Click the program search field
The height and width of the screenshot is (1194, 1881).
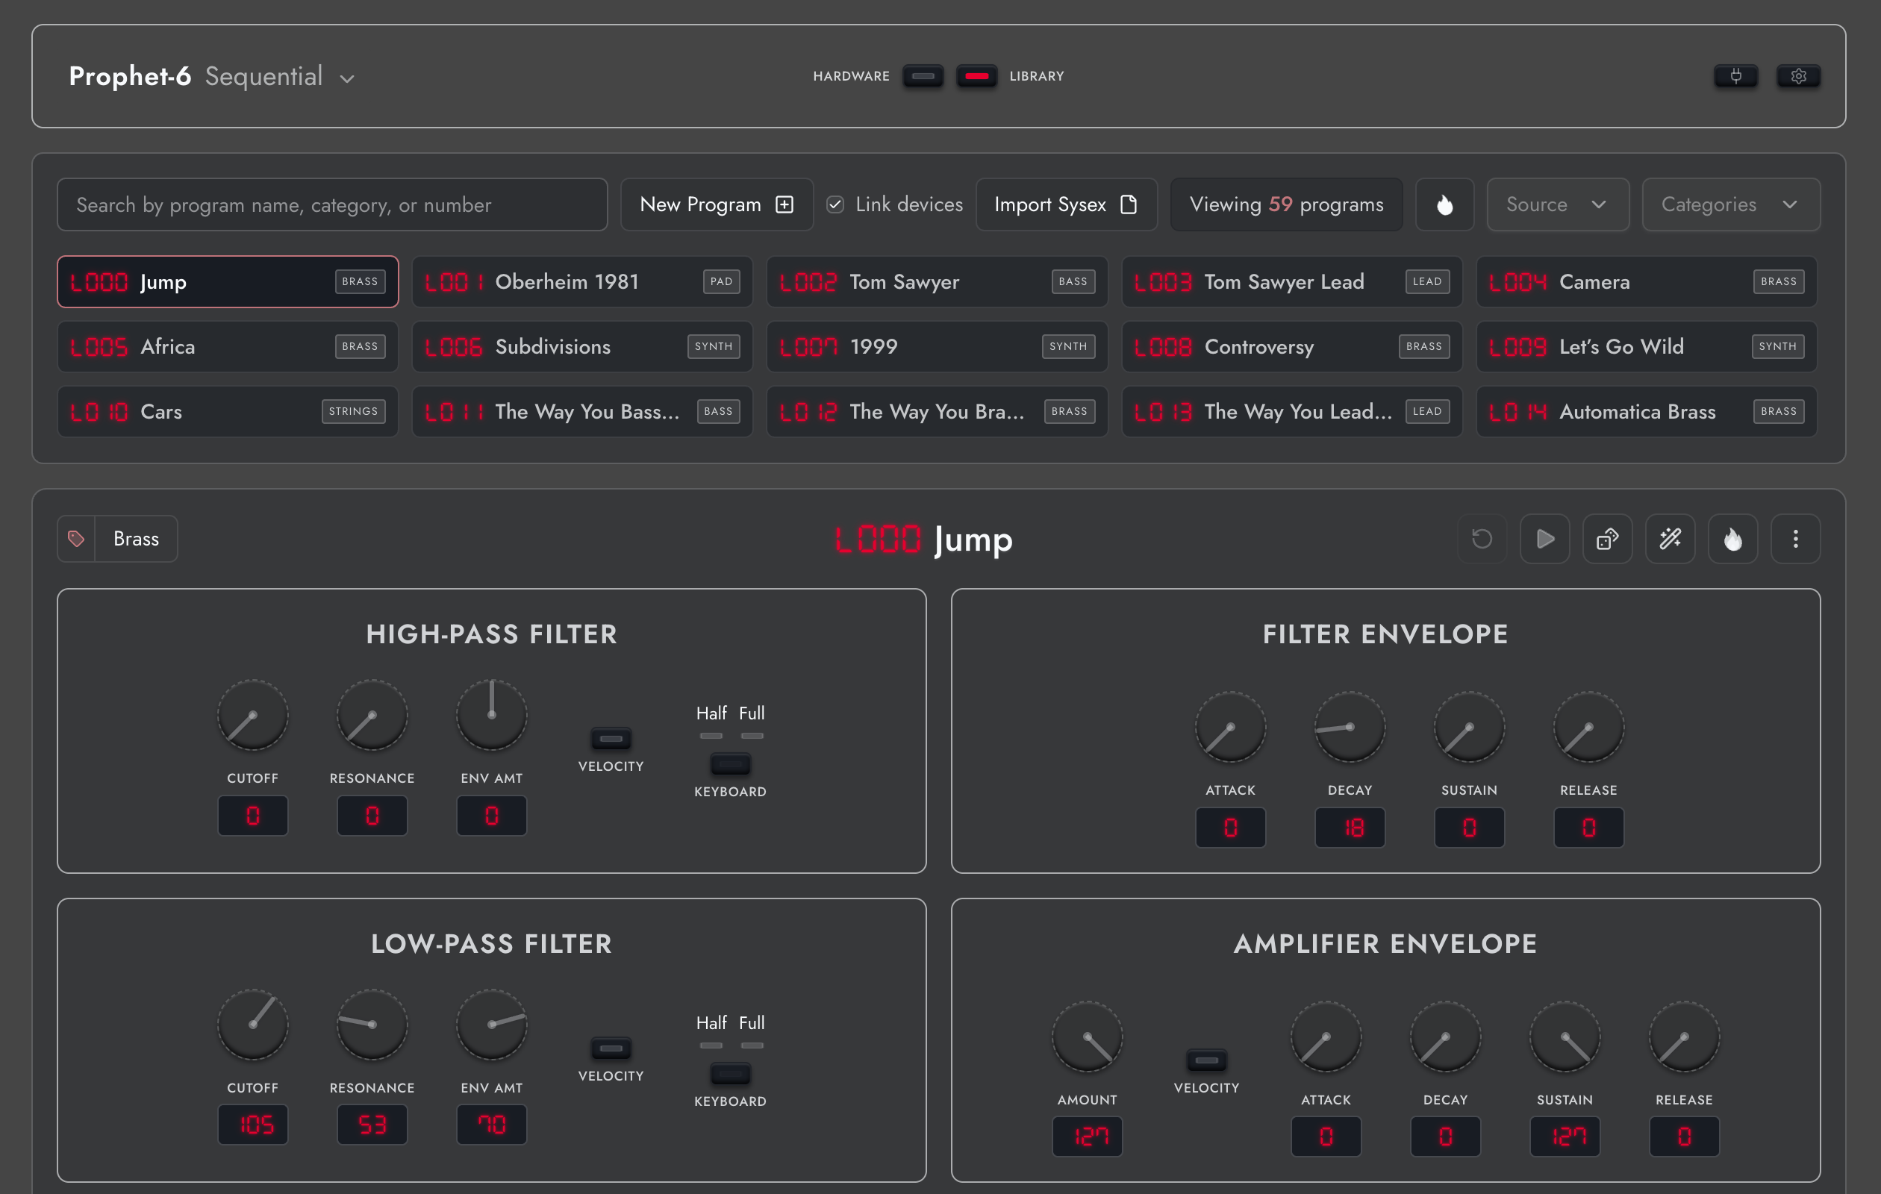(x=332, y=204)
